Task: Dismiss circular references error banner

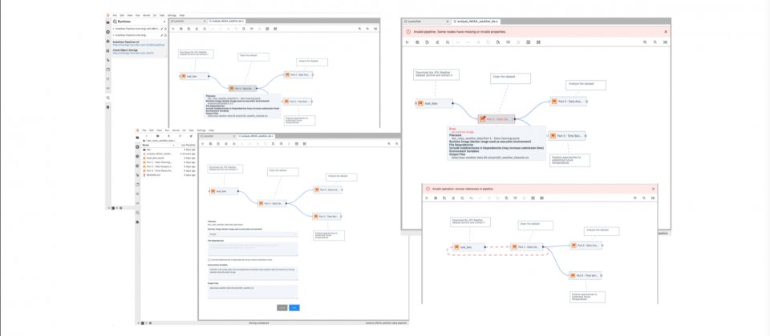Action: coord(653,189)
